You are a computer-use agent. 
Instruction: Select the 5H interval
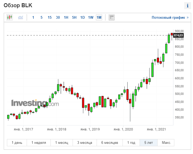[74, 17]
